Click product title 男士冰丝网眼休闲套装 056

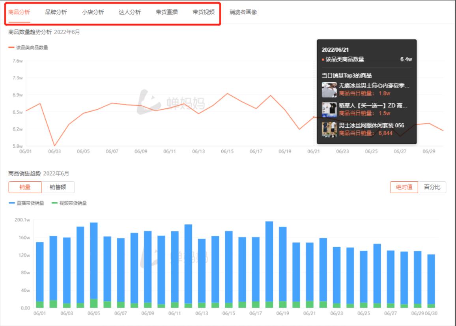coord(371,125)
